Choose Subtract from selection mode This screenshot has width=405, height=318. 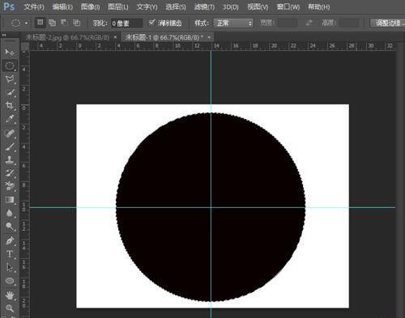[64, 23]
